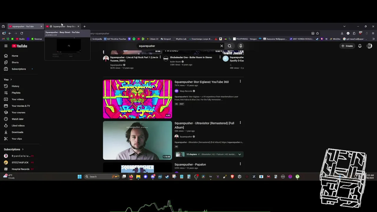Open options for Shobaleader One video
This screenshot has width=377, height=212.
[x=220, y=57]
